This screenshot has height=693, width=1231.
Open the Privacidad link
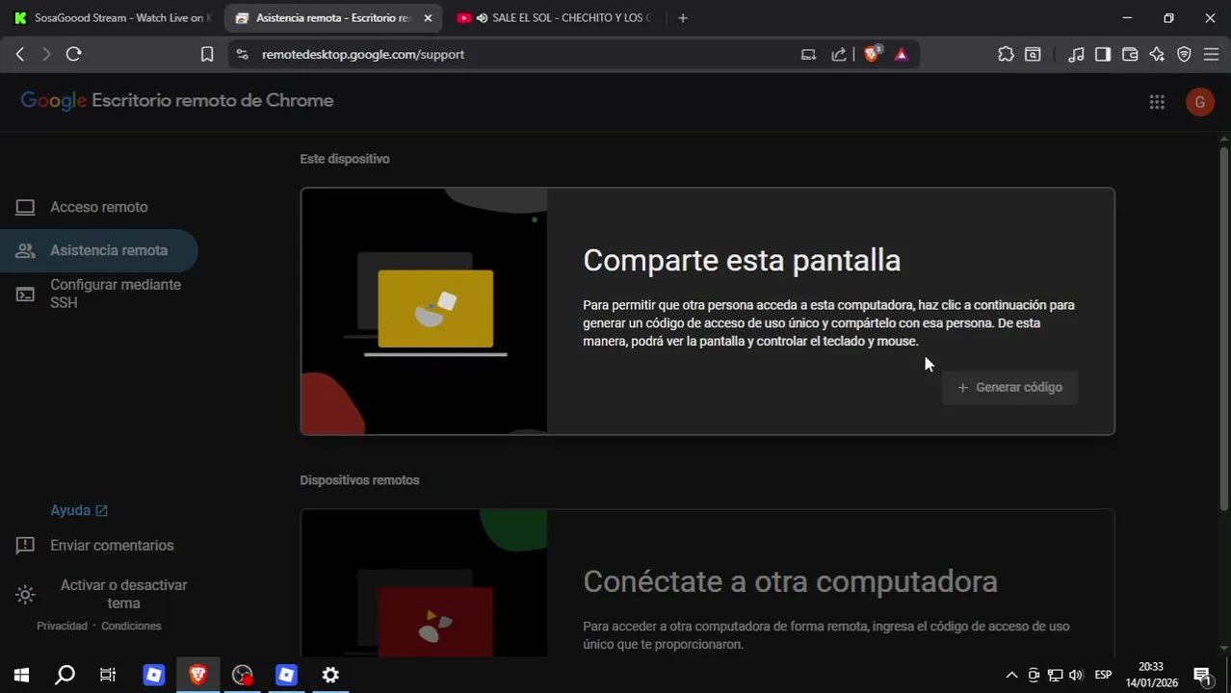coord(62,627)
